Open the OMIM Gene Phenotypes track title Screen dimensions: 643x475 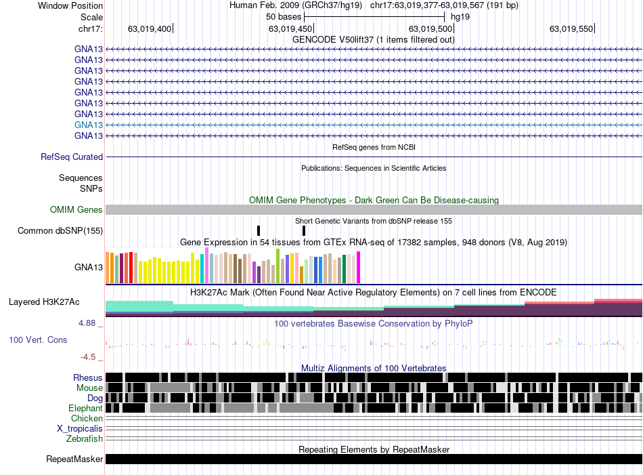(374, 201)
